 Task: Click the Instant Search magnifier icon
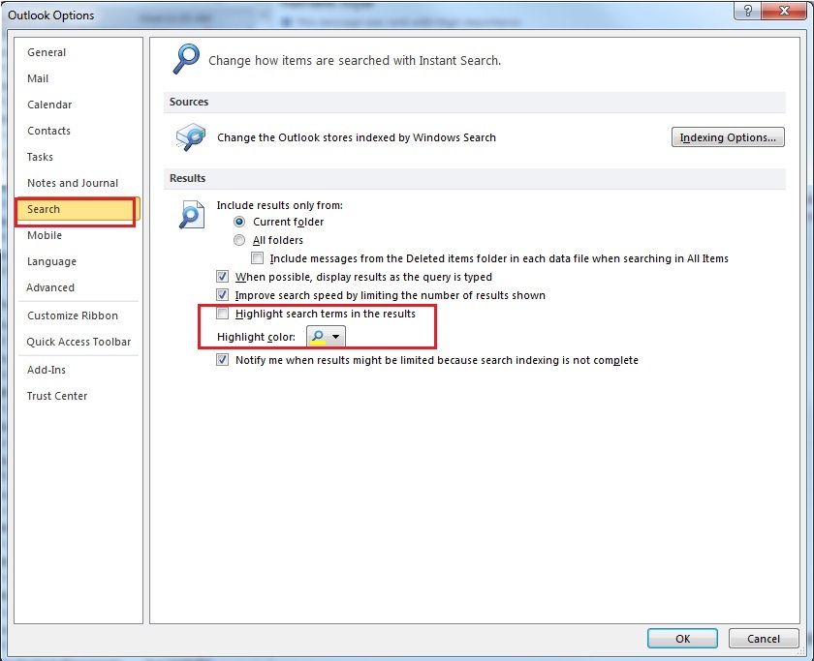(186, 59)
